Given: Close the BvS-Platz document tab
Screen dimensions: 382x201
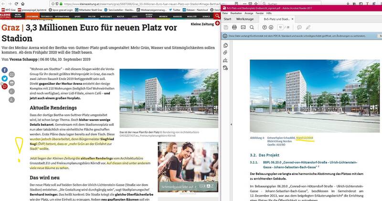Looking at the screenshot, I should click(293, 19).
